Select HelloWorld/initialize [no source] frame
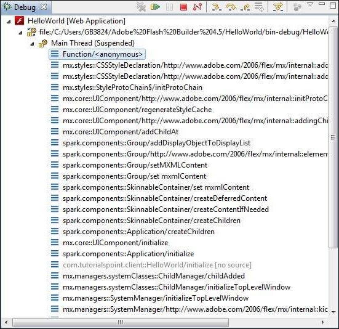This screenshot has width=339, height=329. click(x=157, y=265)
